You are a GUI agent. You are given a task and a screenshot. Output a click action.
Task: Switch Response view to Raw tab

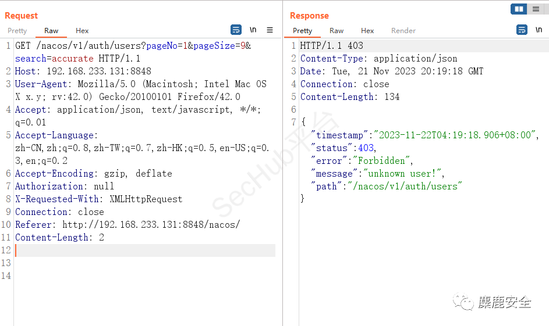click(x=337, y=31)
